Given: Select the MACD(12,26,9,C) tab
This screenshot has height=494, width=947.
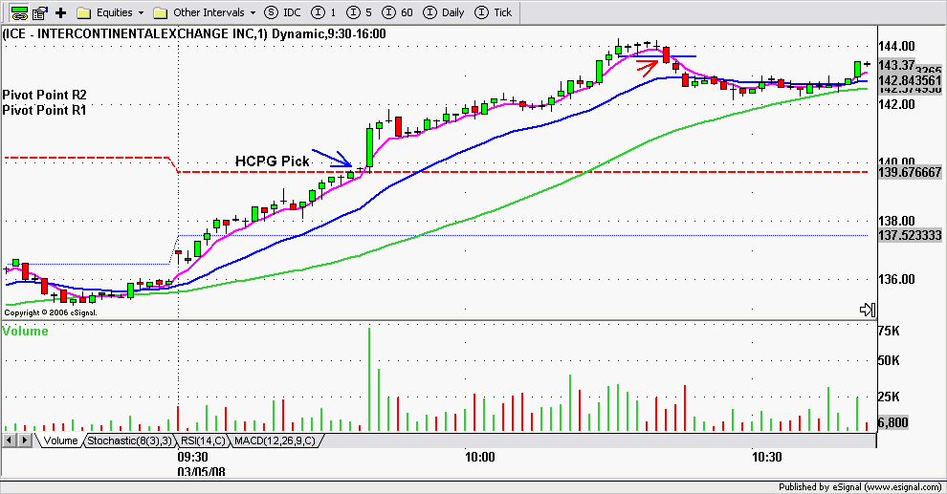Looking at the screenshot, I should 275,440.
